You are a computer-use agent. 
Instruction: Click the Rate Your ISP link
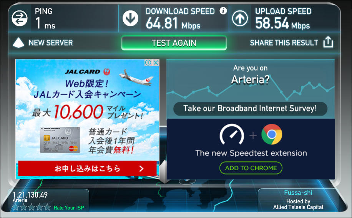tap(69, 208)
